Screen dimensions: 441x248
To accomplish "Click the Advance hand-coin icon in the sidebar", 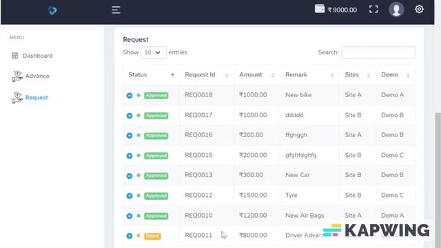I will [17, 76].
